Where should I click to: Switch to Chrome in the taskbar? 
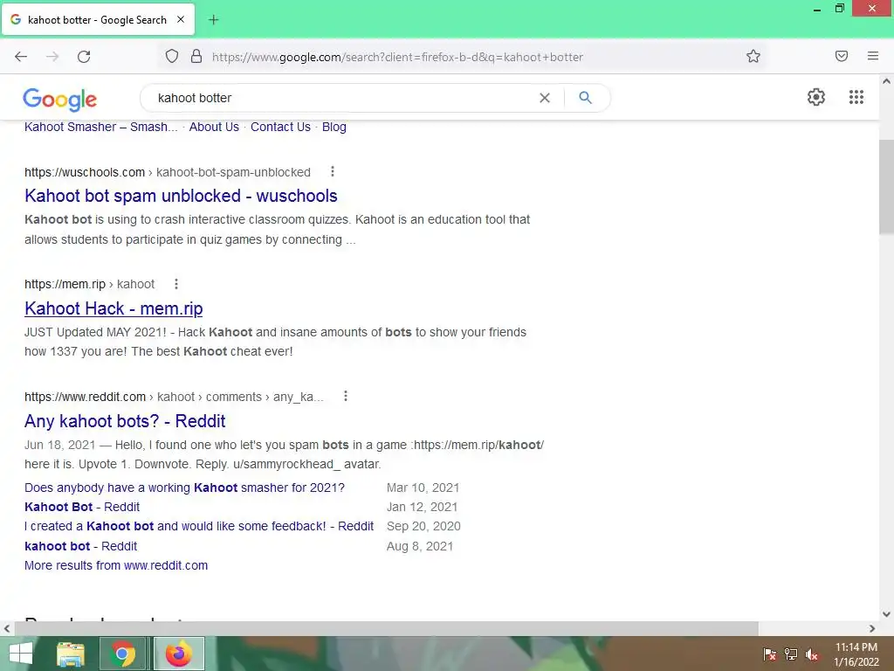122,654
